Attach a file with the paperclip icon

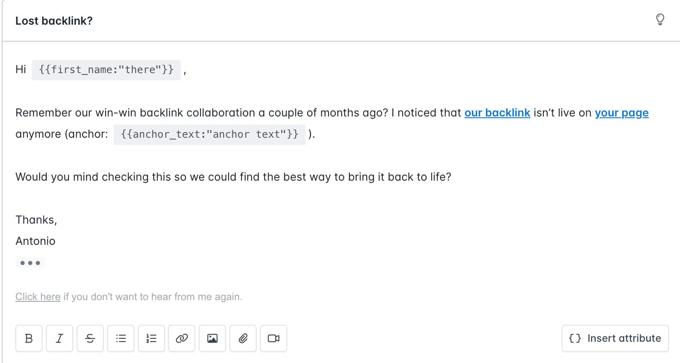point(243,338)
